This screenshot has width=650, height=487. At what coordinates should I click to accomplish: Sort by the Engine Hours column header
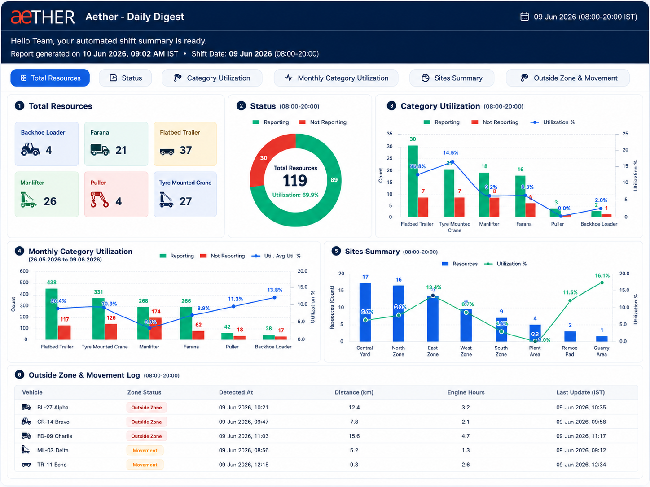point(466,392)
